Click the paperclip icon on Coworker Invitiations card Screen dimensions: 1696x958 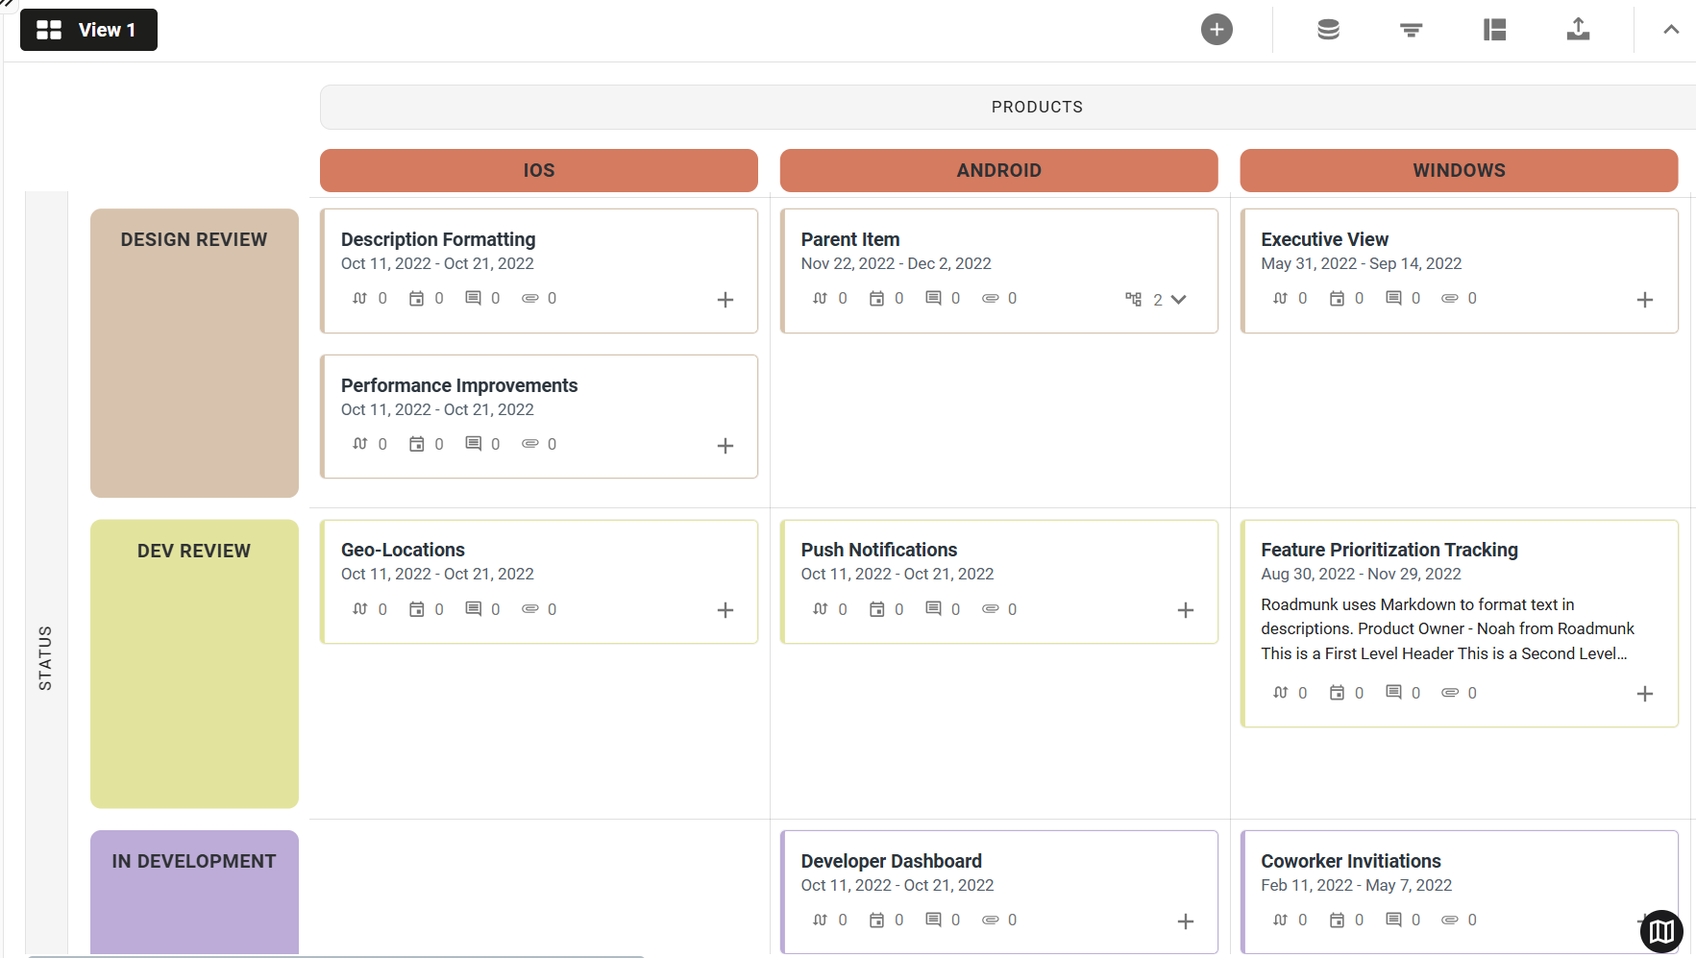click(x=1449, y=920)
